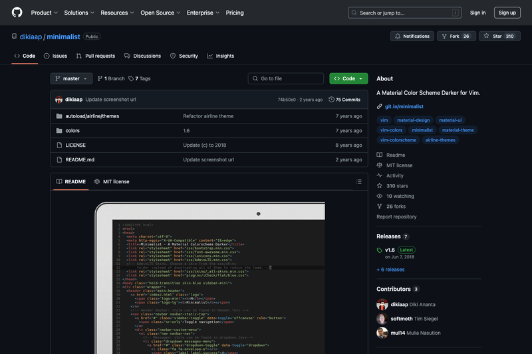The height and width of the screenshot is (354, 532).
Task: View the 1 Branch link
Action: pyautogui.click(x=111, y=78)
